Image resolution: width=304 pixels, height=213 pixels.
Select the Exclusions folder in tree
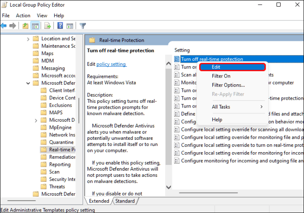[x=60, y=105]
